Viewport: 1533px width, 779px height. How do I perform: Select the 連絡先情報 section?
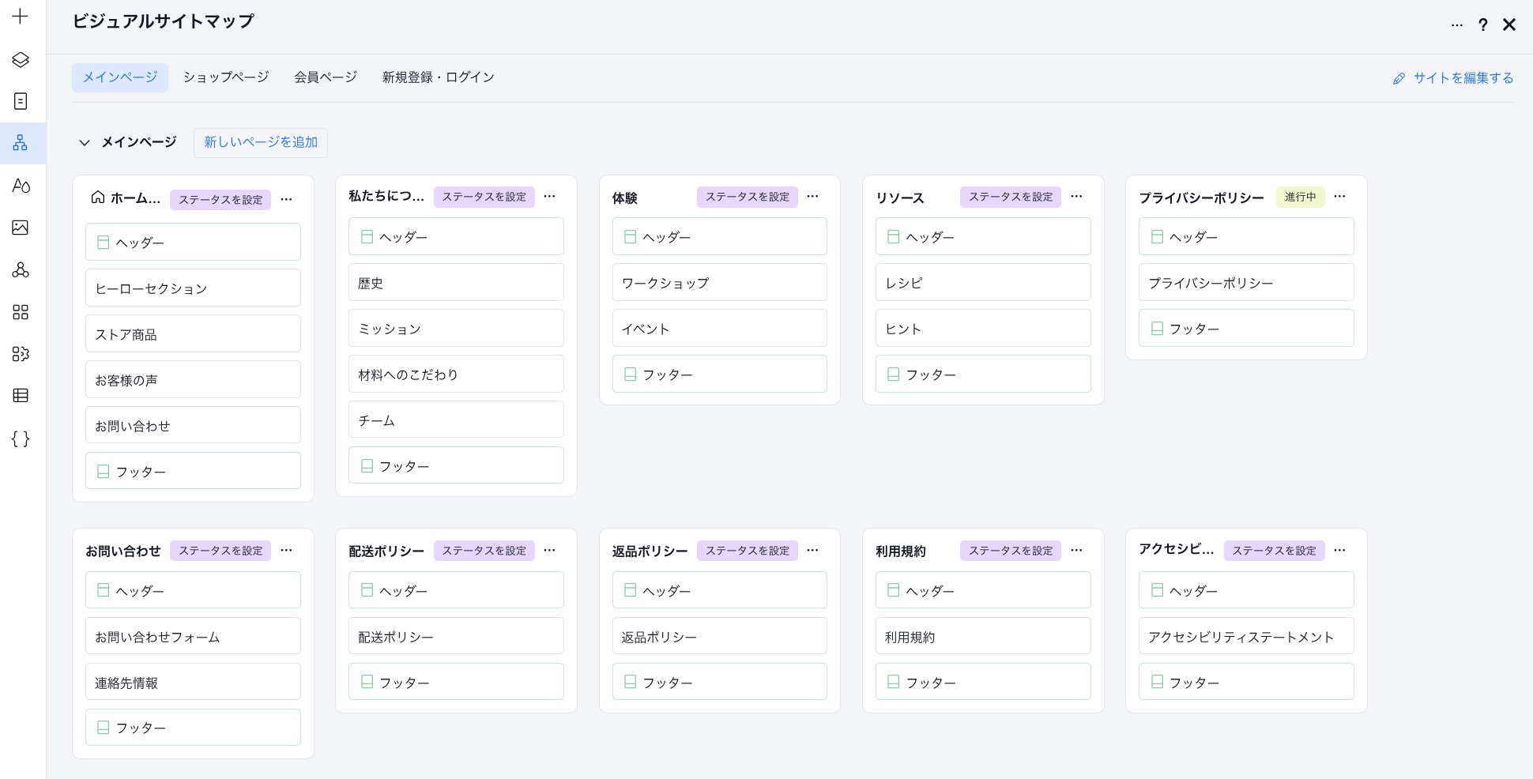[193, 682]
